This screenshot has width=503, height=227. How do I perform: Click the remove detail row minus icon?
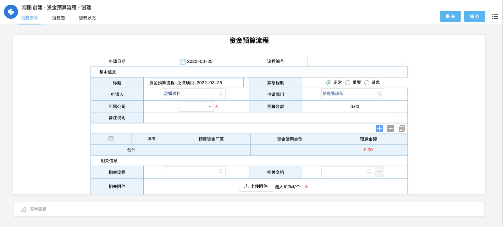click(x=390, y=128)
